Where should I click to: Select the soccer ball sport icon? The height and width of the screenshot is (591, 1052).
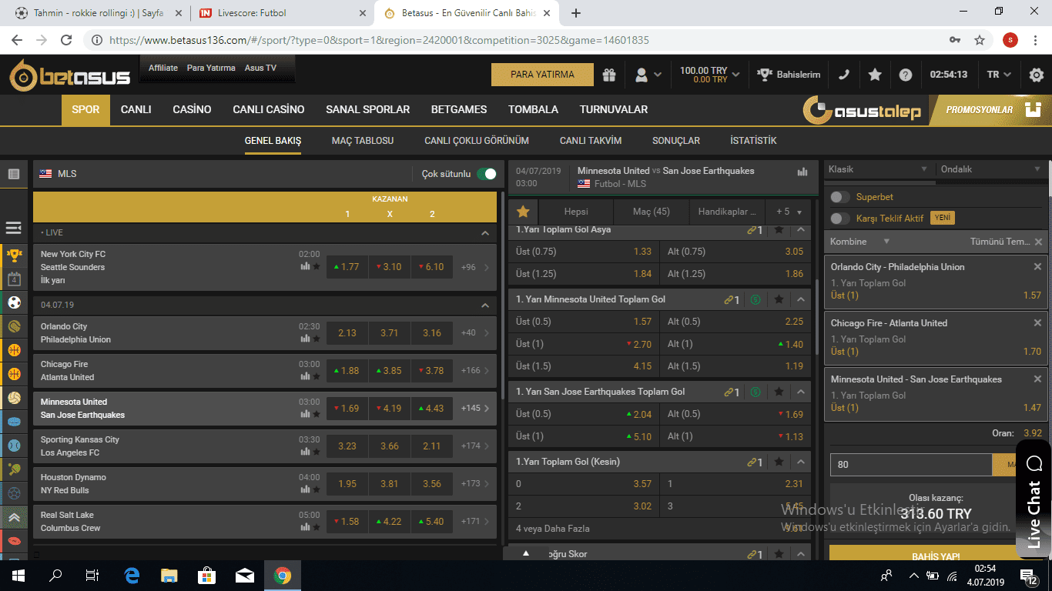pyautogui.click(x=14, y=302)
